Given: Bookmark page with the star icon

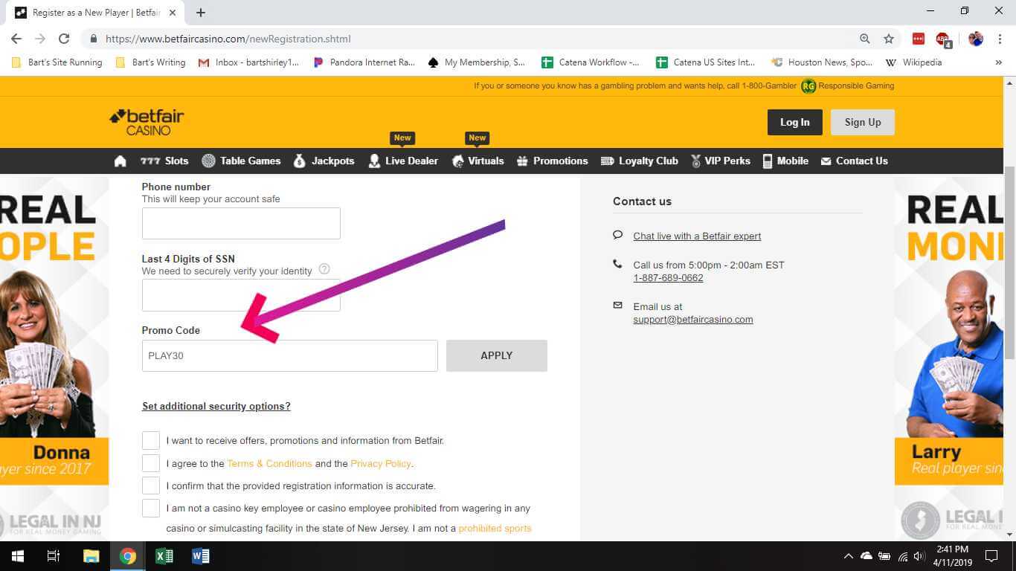Looking at the screenshot, I should pyautogui.click(x=888, y=39).
